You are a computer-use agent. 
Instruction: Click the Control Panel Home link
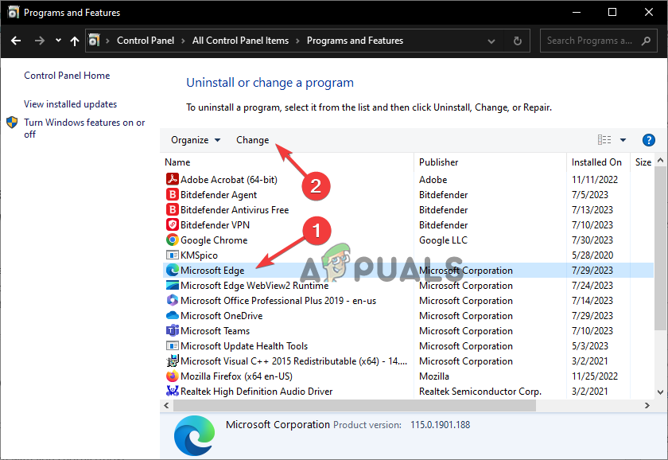pos(67,75)
